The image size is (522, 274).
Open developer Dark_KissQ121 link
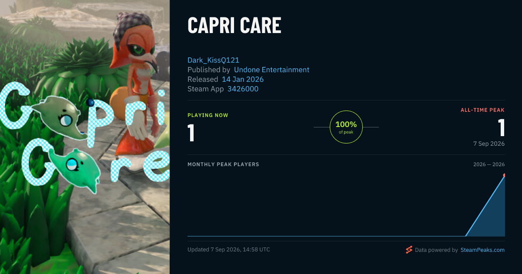coord(213,60)
